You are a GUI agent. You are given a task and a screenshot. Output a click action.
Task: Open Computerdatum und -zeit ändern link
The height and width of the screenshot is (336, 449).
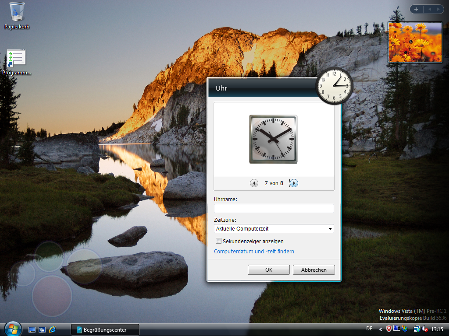(254, 251)
